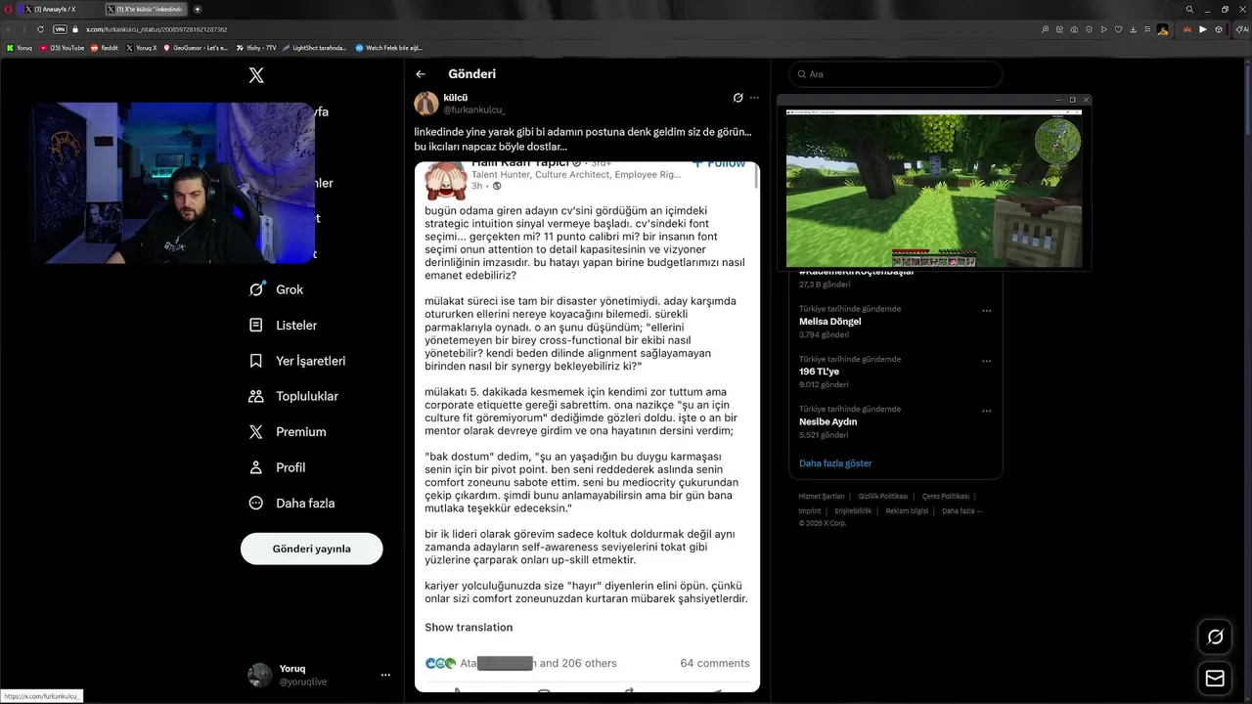This screenshot has height=704, width=1252.
Task: Click the 64 comments text
Action: (715, 663)
